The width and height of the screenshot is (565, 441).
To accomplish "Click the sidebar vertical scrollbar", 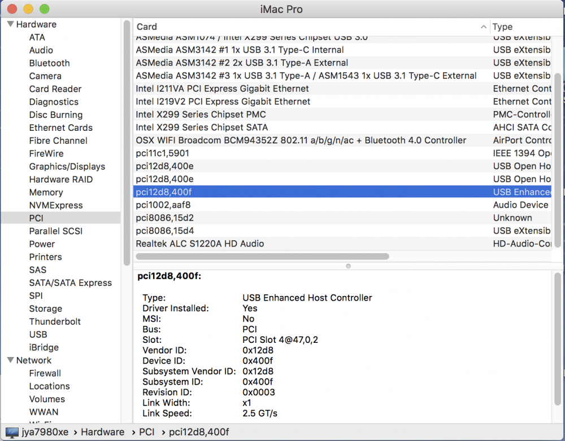I will tap(127, 143).
